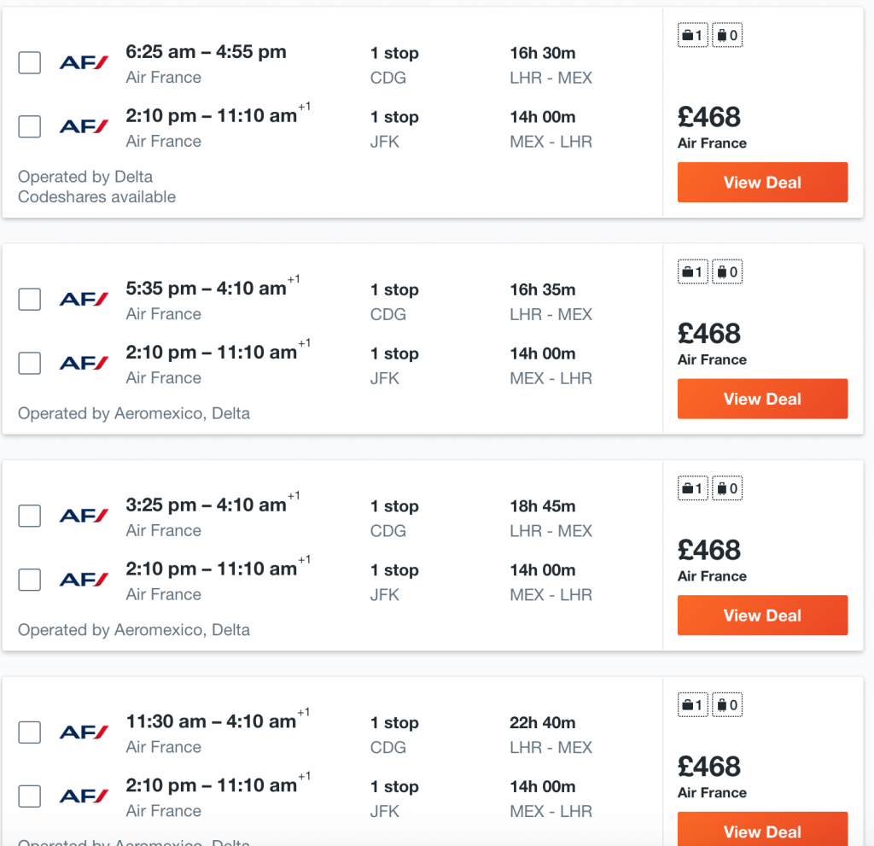Check the box for 11:30 am – 4:10 am flight
The height and width of the screenshot is (846, 874).
click(30, 732)
